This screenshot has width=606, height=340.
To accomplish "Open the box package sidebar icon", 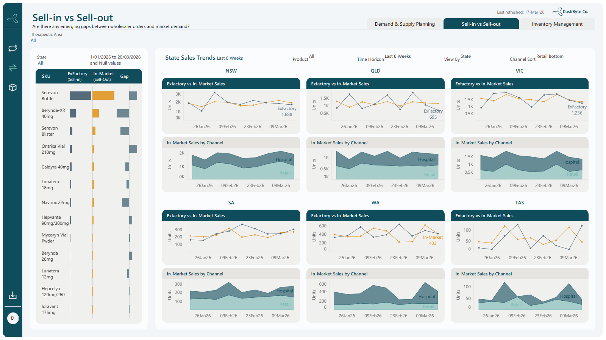I will 12,87.
